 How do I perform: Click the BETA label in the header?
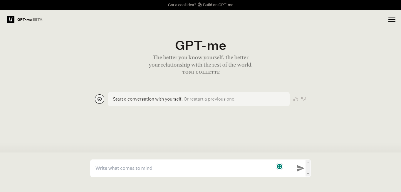pos(37,20)
